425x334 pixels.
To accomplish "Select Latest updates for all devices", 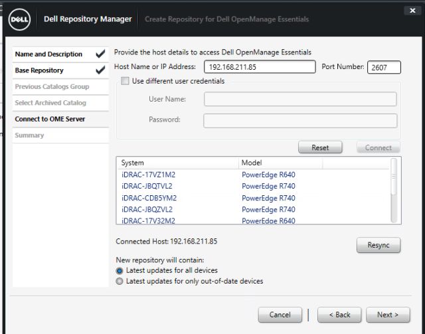I will [120, 270].
